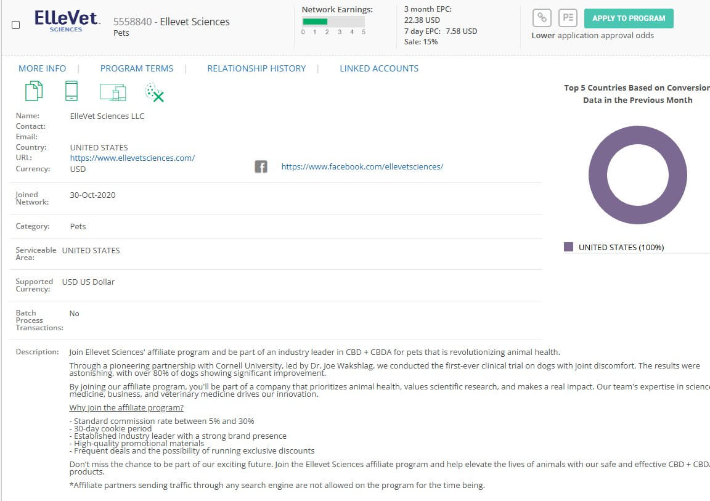
Task: Click the cookieless tracking icon with X
Action: tap(154, 92)
